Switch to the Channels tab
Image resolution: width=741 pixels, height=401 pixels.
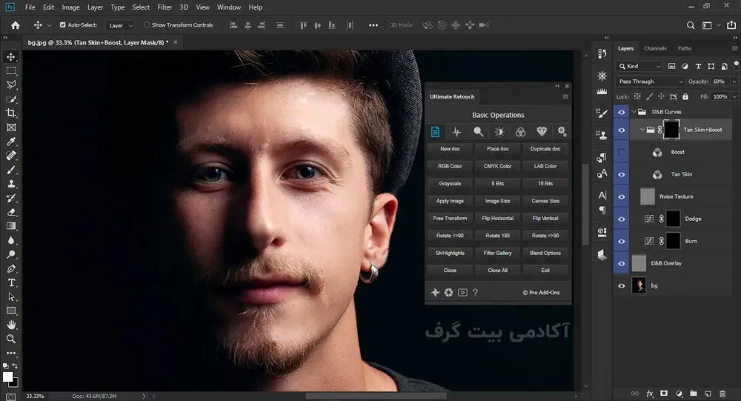(655, 48)
